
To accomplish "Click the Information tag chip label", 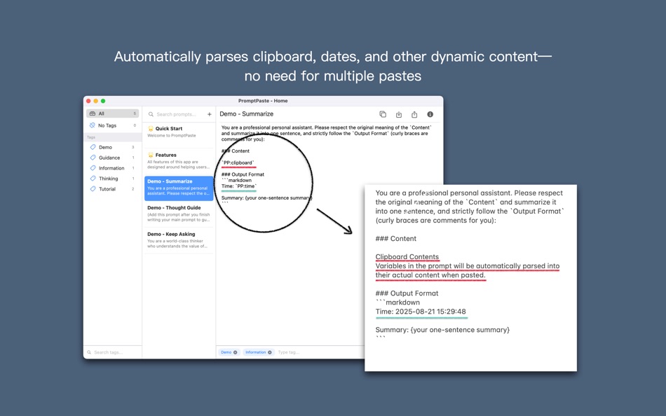I will tap(255, 352).
